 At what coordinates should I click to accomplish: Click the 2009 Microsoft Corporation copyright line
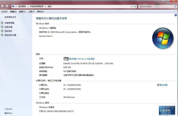coord(65,32)
